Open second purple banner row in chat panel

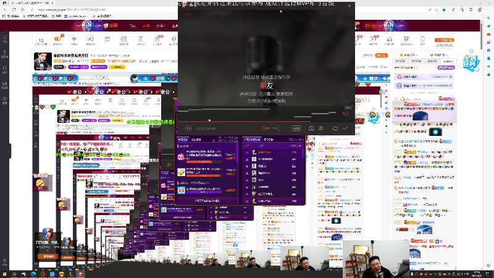click(425, 85)
